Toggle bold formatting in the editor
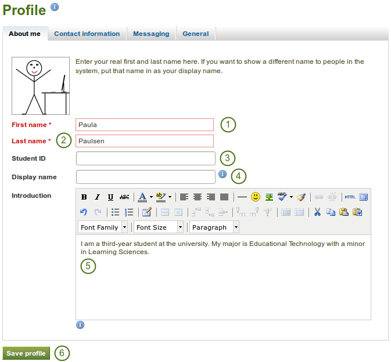Screen dimensions: 391x362 tap(84, 197)
